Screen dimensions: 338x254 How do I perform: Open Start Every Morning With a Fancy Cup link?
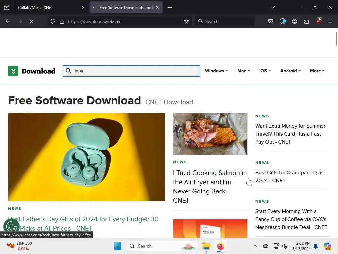pyautogui.click(x=291, y=219)
